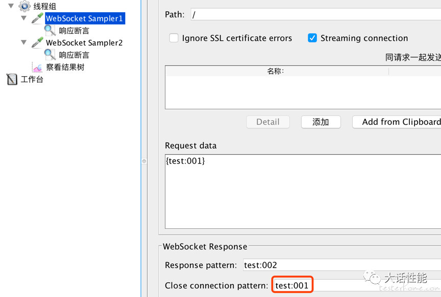This screenshot has width=441, height=297.
Task: Select the 工作台 item
Action: tap(32, 79)
